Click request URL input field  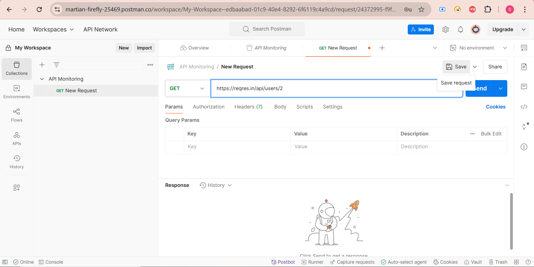click(x=337, y=88)
